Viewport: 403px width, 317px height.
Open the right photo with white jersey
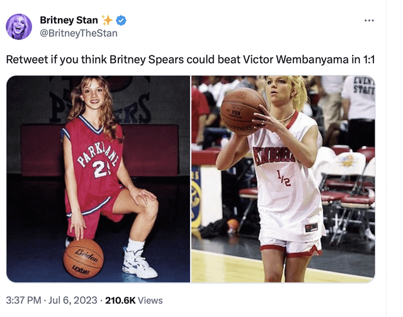click(x=283, y=179)
